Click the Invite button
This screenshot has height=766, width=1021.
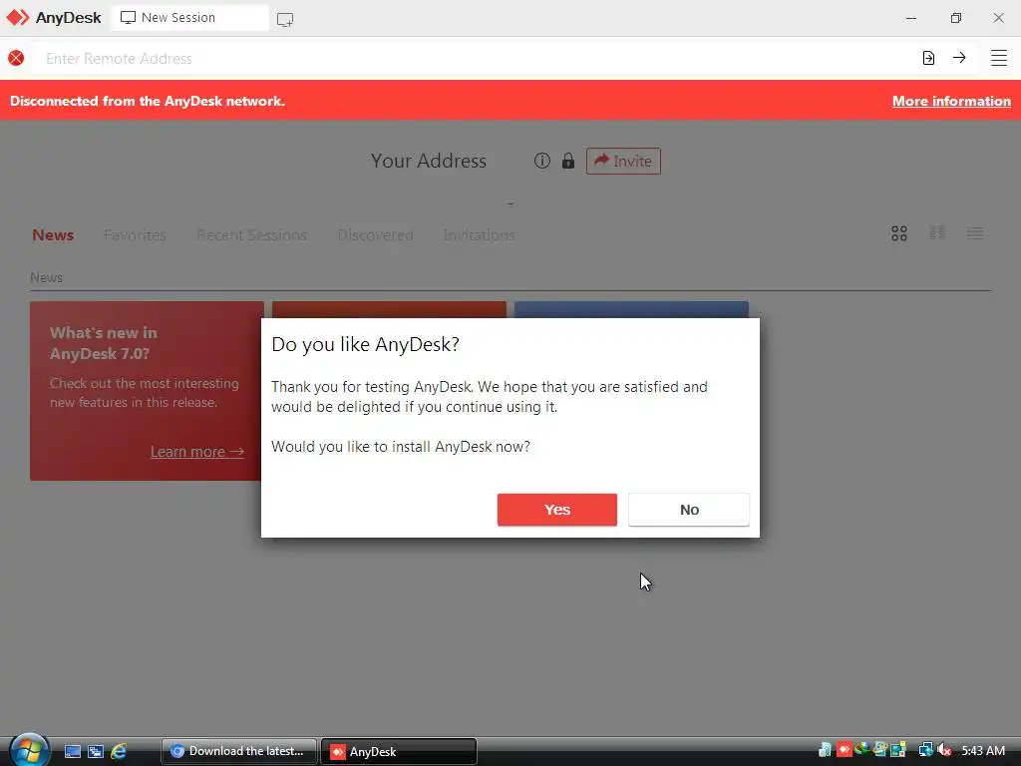pyautogui.click(x=623, y=161)
